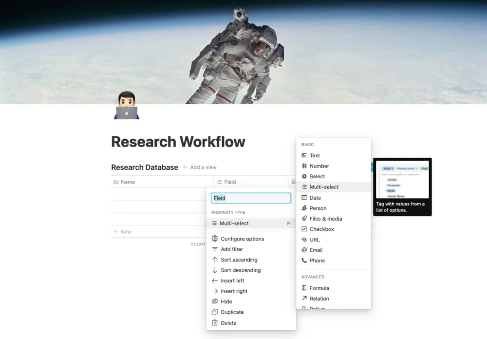Click the Research Workflow page title

tap(178, 142)
